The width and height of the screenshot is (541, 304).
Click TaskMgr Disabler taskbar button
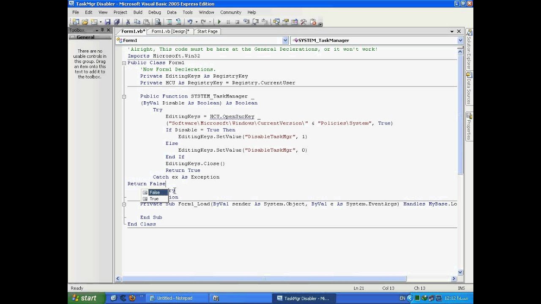tap(303, 298)
